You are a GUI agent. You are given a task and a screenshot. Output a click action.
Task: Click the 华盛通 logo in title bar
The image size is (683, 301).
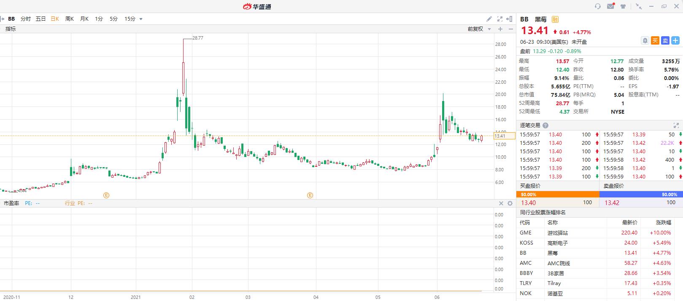coord(257,6)
